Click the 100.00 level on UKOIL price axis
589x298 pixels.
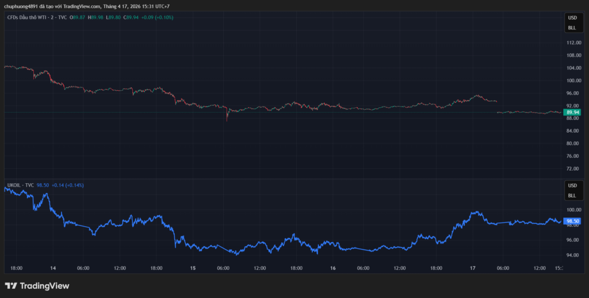point(573,210)
